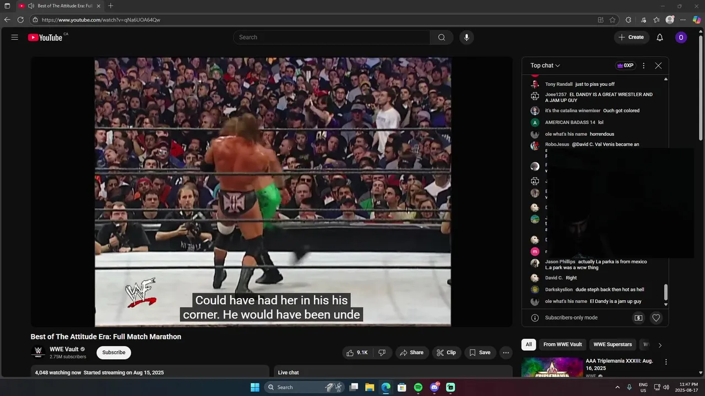The width and height of the screenshot is (705, 396).
Task: Show more filter chips with right arrow
Action: pos(660,345)
